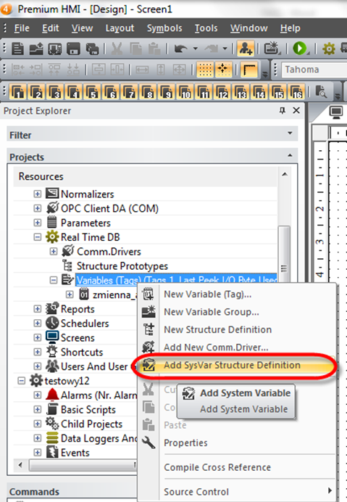Click the horizontal scrollbar left arrow

click(21, 465)
